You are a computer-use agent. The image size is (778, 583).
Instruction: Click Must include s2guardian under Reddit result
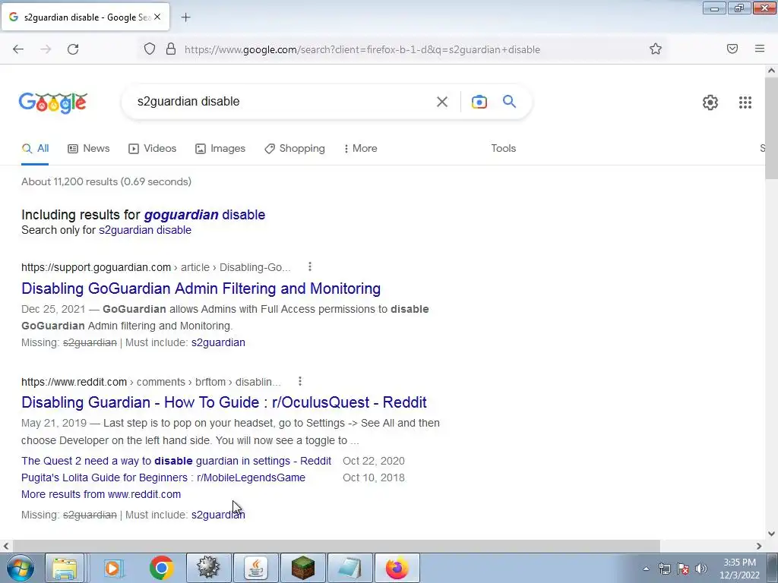218,515
